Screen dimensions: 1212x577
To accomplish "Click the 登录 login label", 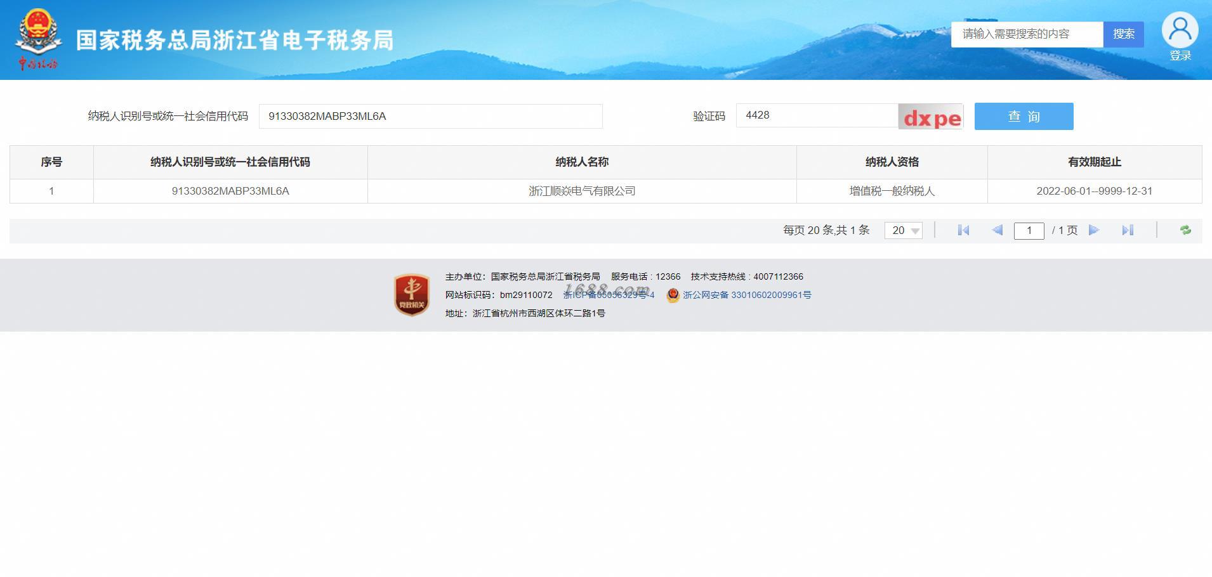I will (1180, 56).
